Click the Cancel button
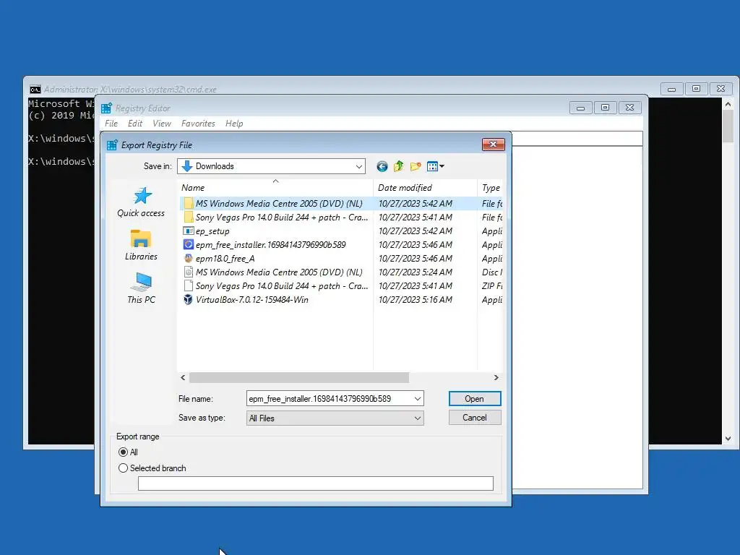 [475, 418]
